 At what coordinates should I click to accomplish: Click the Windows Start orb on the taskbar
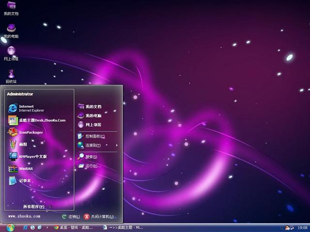pyautogui.click(x=10, y=227)
